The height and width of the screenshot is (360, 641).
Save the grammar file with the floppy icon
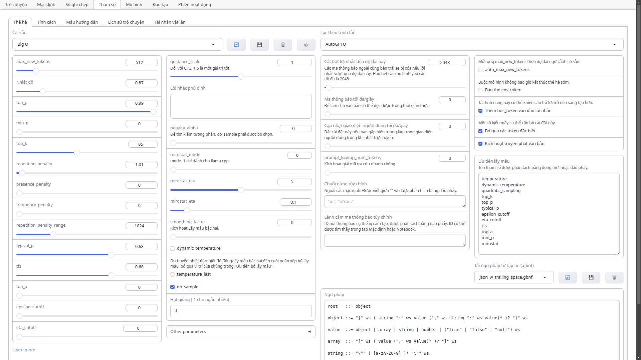point(591,277)
